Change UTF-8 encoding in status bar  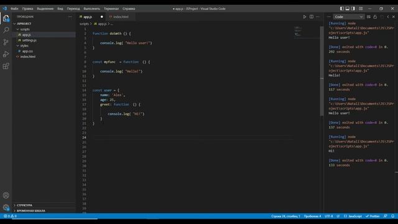pos(329,216)
